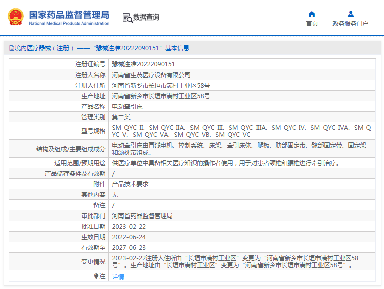The image size is (384, 289).
Task: Select product name 电动牵引床
Action: coord(127,106)
